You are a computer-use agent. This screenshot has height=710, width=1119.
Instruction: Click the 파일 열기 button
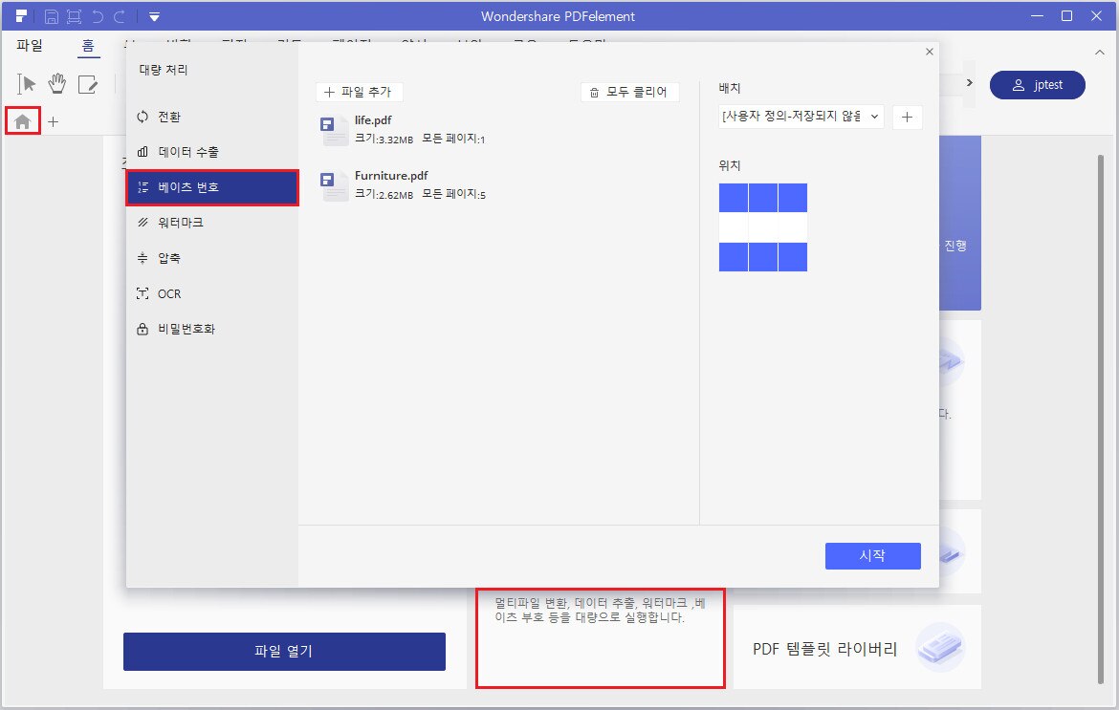284,652
